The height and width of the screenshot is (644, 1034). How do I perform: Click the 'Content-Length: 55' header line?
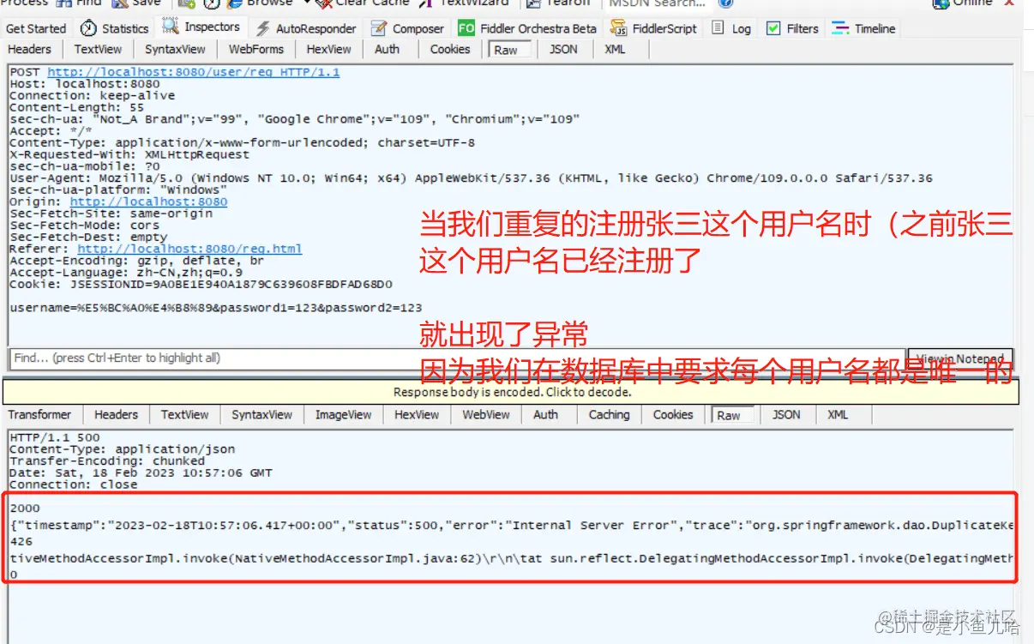(x=77, y=107)
